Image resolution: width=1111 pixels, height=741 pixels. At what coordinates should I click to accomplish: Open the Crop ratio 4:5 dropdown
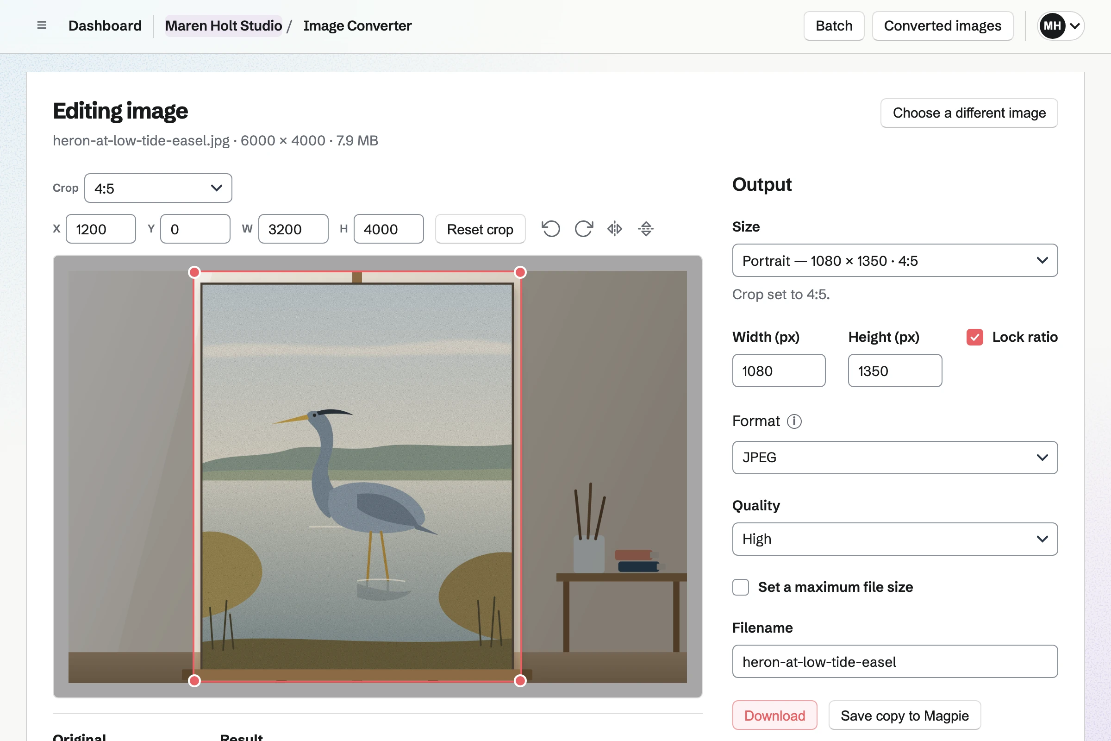click(x=158, y=188)
